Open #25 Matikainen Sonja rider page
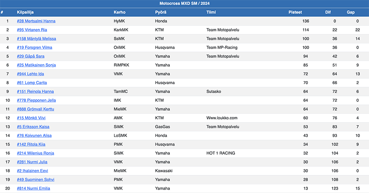This screenshot has height=193, width=369. [36, 65]
